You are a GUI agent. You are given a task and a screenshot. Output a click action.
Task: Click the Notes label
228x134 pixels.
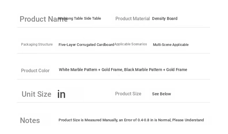pyautogui.click(x=30, y=120)
